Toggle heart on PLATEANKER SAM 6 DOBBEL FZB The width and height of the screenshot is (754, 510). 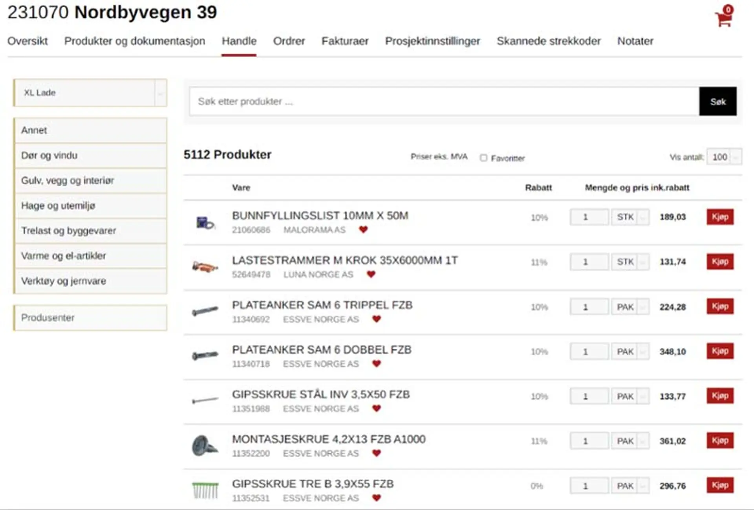click(377, 364)
